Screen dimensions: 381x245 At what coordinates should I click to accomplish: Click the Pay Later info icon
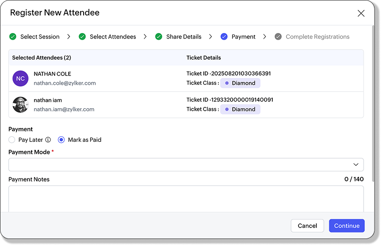(x=48, y=140)
